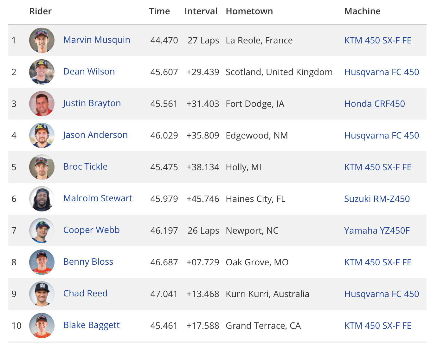Click Marvin Musquin's KTM 450 SX-F FE link
Image resolution: width=438 pixels, height=343 pixels.
click(378, 41)
